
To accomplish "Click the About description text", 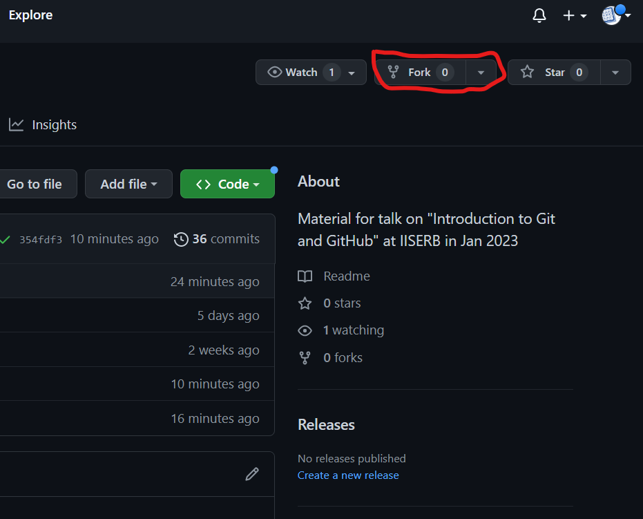I will pyautogui.click(x=427, y=229).
